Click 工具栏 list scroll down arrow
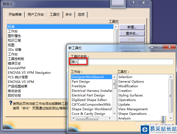Image resolution: width=177 pixels, height=134 pixels. click(x=171, y=118)
